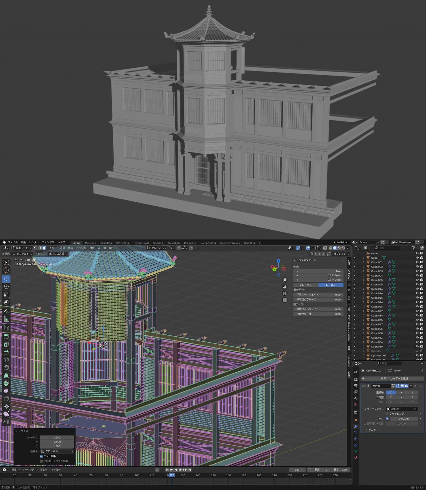Select the Measure tool
The image size is (426, 490).
click(x=6, y=319)
